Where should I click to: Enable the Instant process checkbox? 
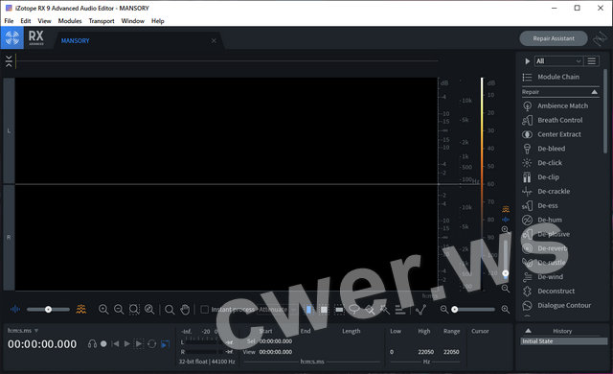tap(204, 310)
